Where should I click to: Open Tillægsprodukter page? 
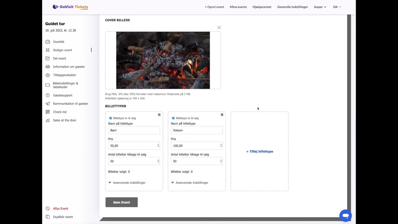coord(64,75)
